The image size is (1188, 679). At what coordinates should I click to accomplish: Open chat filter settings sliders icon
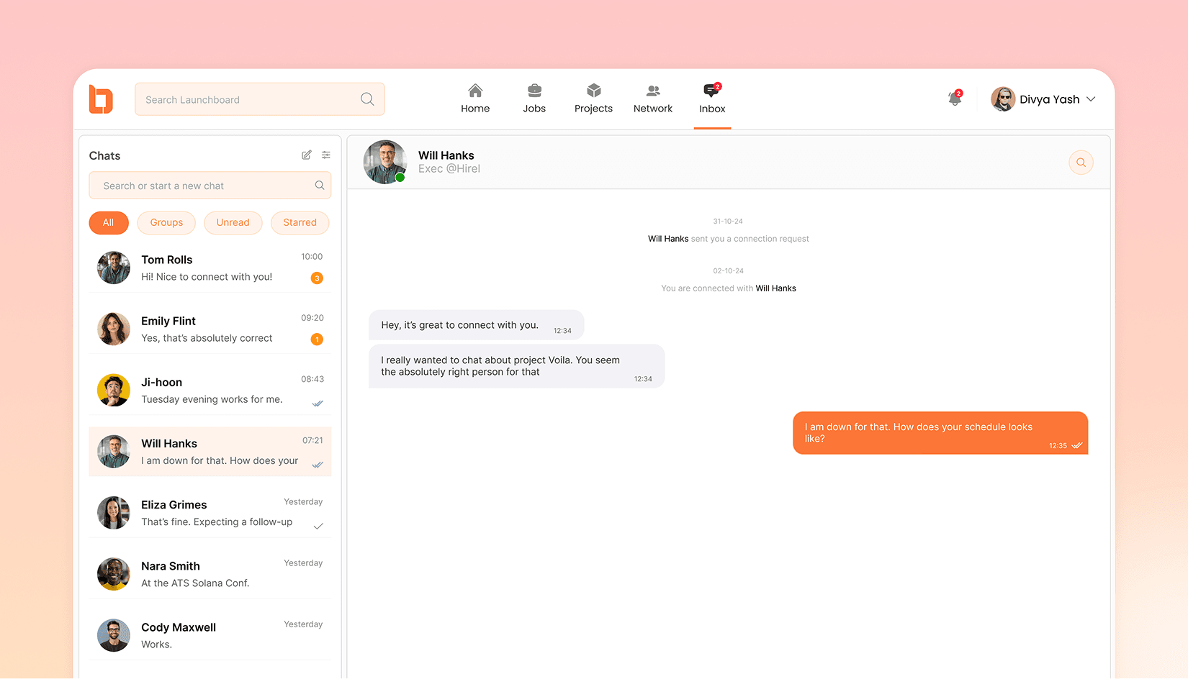(326, 155)
